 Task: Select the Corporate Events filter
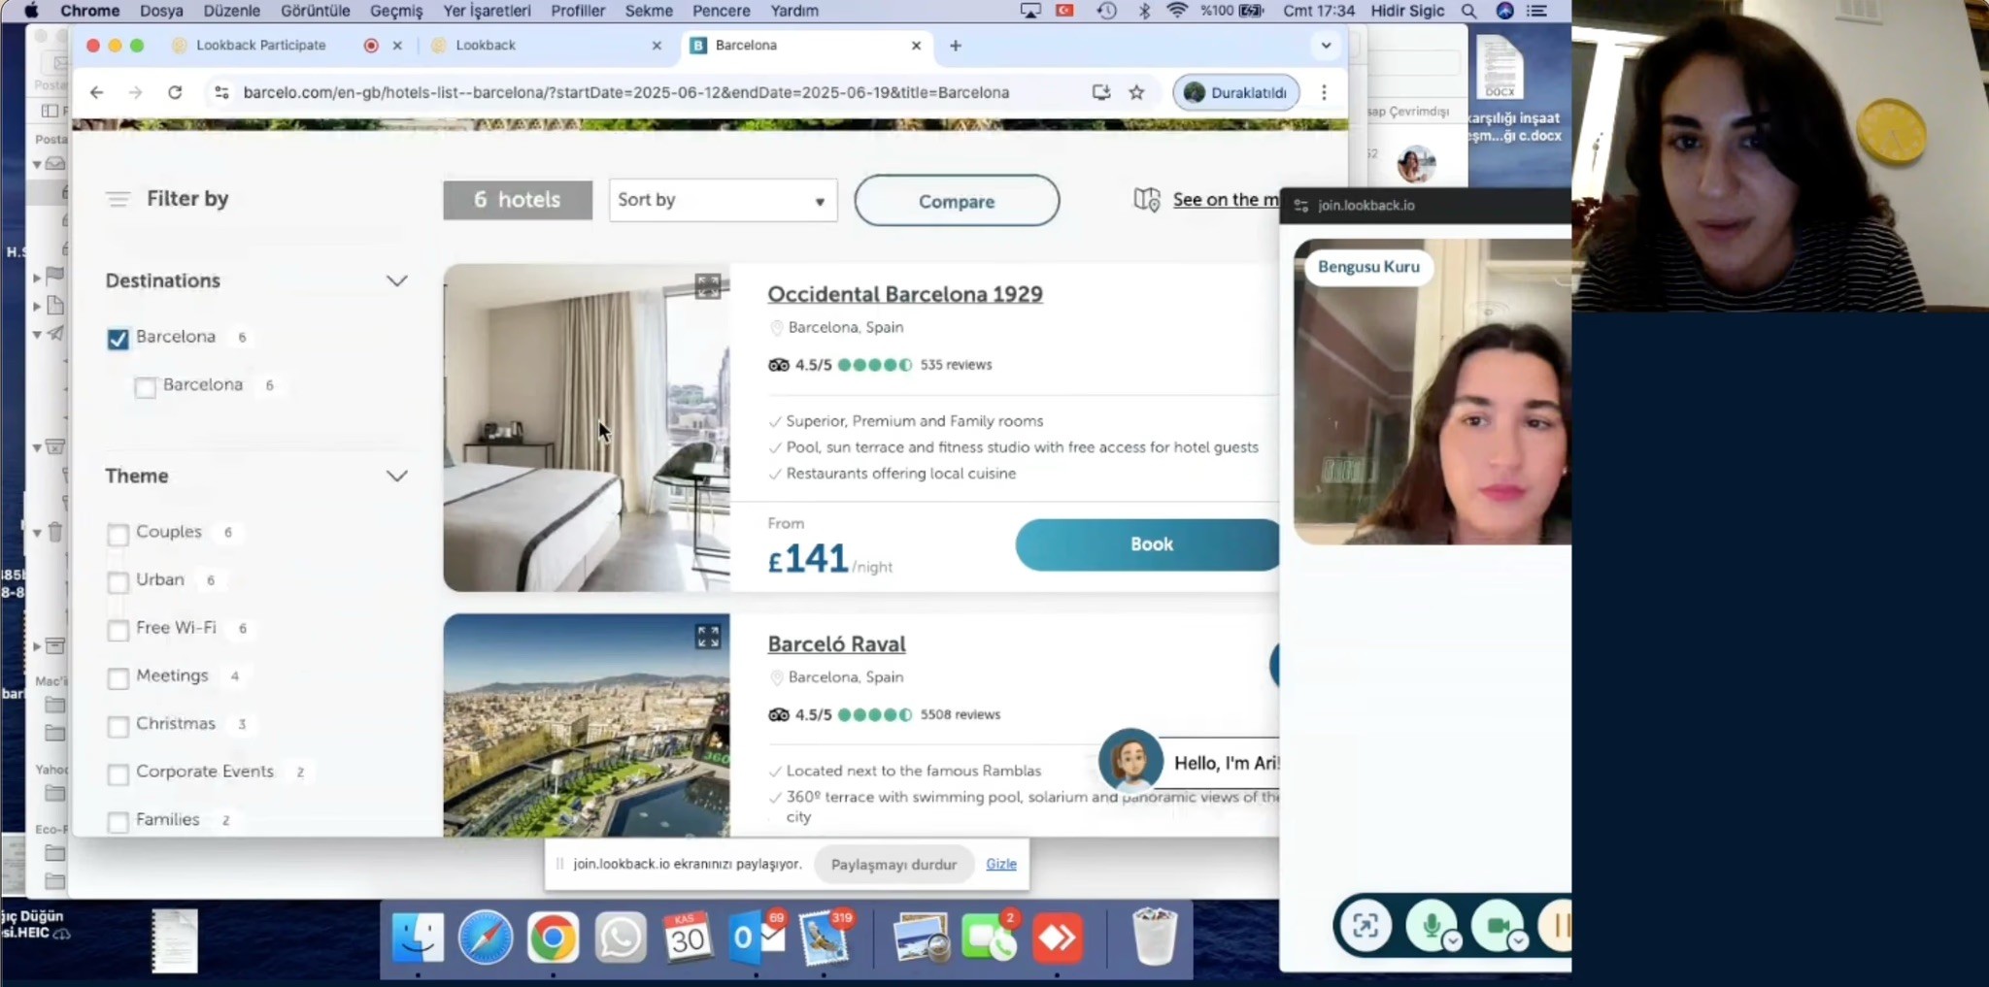[x=118, y=773]
